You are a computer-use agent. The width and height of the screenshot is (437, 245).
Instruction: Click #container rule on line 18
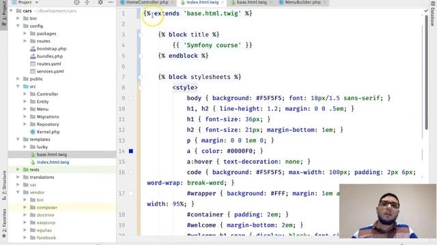click(x=238, y=214)
